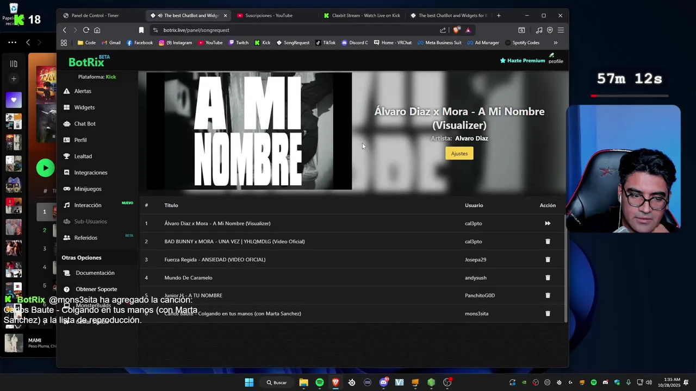Delete BAD BUNNY x MORA song from queue
696x391 pixels.
click(x=548, y=242)
